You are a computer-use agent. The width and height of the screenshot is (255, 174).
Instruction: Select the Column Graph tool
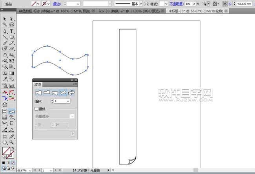[x=11, y=86]
